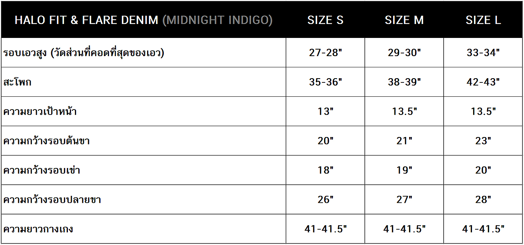This screenshot has height=245, width=524.
Task: Select the 29-30" waist cell for size M
Action: (404, 53)
